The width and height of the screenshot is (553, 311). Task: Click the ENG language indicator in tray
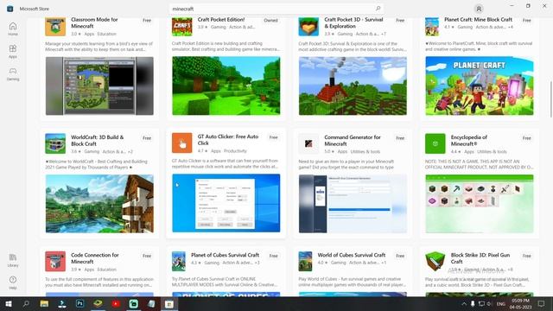coord(501,303)
